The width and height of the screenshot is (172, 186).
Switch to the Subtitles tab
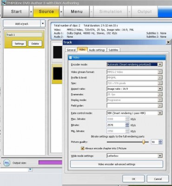113,50
